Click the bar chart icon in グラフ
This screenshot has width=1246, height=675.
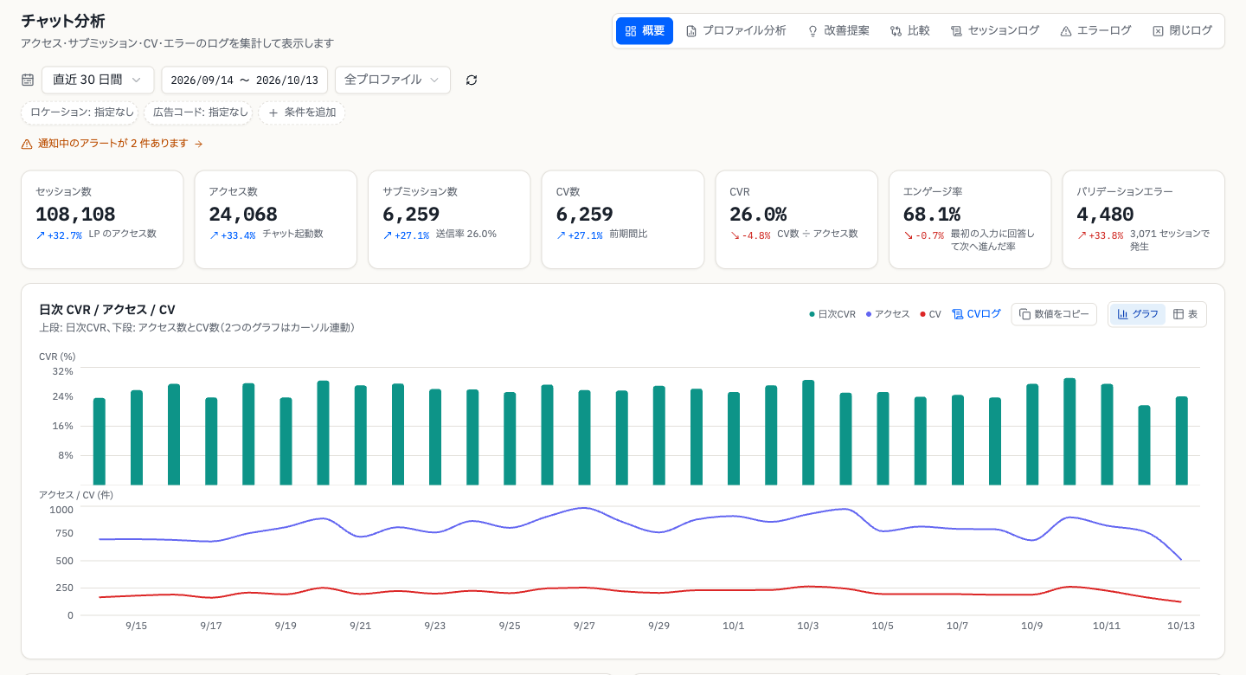click(1123, 314)
